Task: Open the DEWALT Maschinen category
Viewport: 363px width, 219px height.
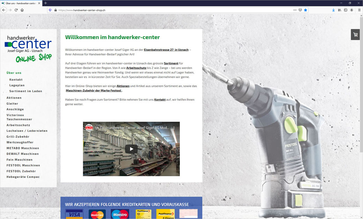Action: pyautogui.click(x=22, y=154)
